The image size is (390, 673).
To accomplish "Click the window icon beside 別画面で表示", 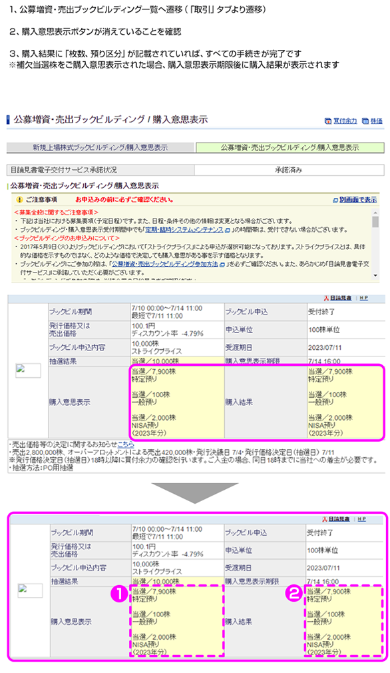I will tap(335, 200).
